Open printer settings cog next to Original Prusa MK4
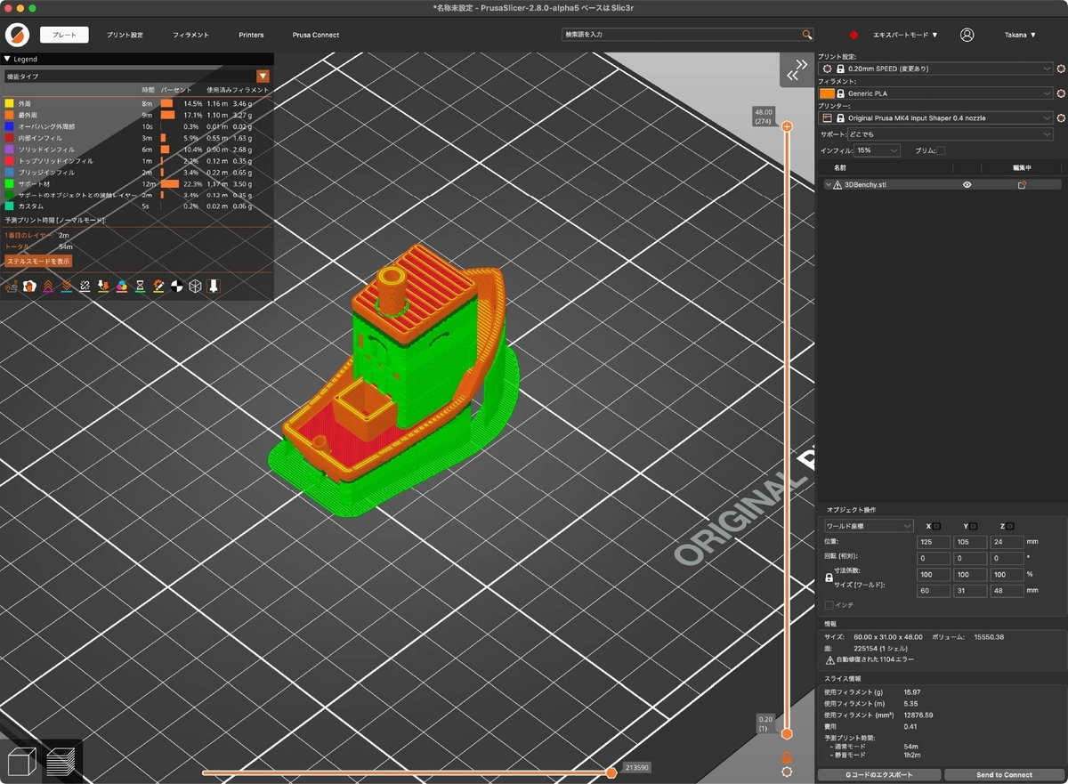1068x784 pixels. coord(1061,117)
